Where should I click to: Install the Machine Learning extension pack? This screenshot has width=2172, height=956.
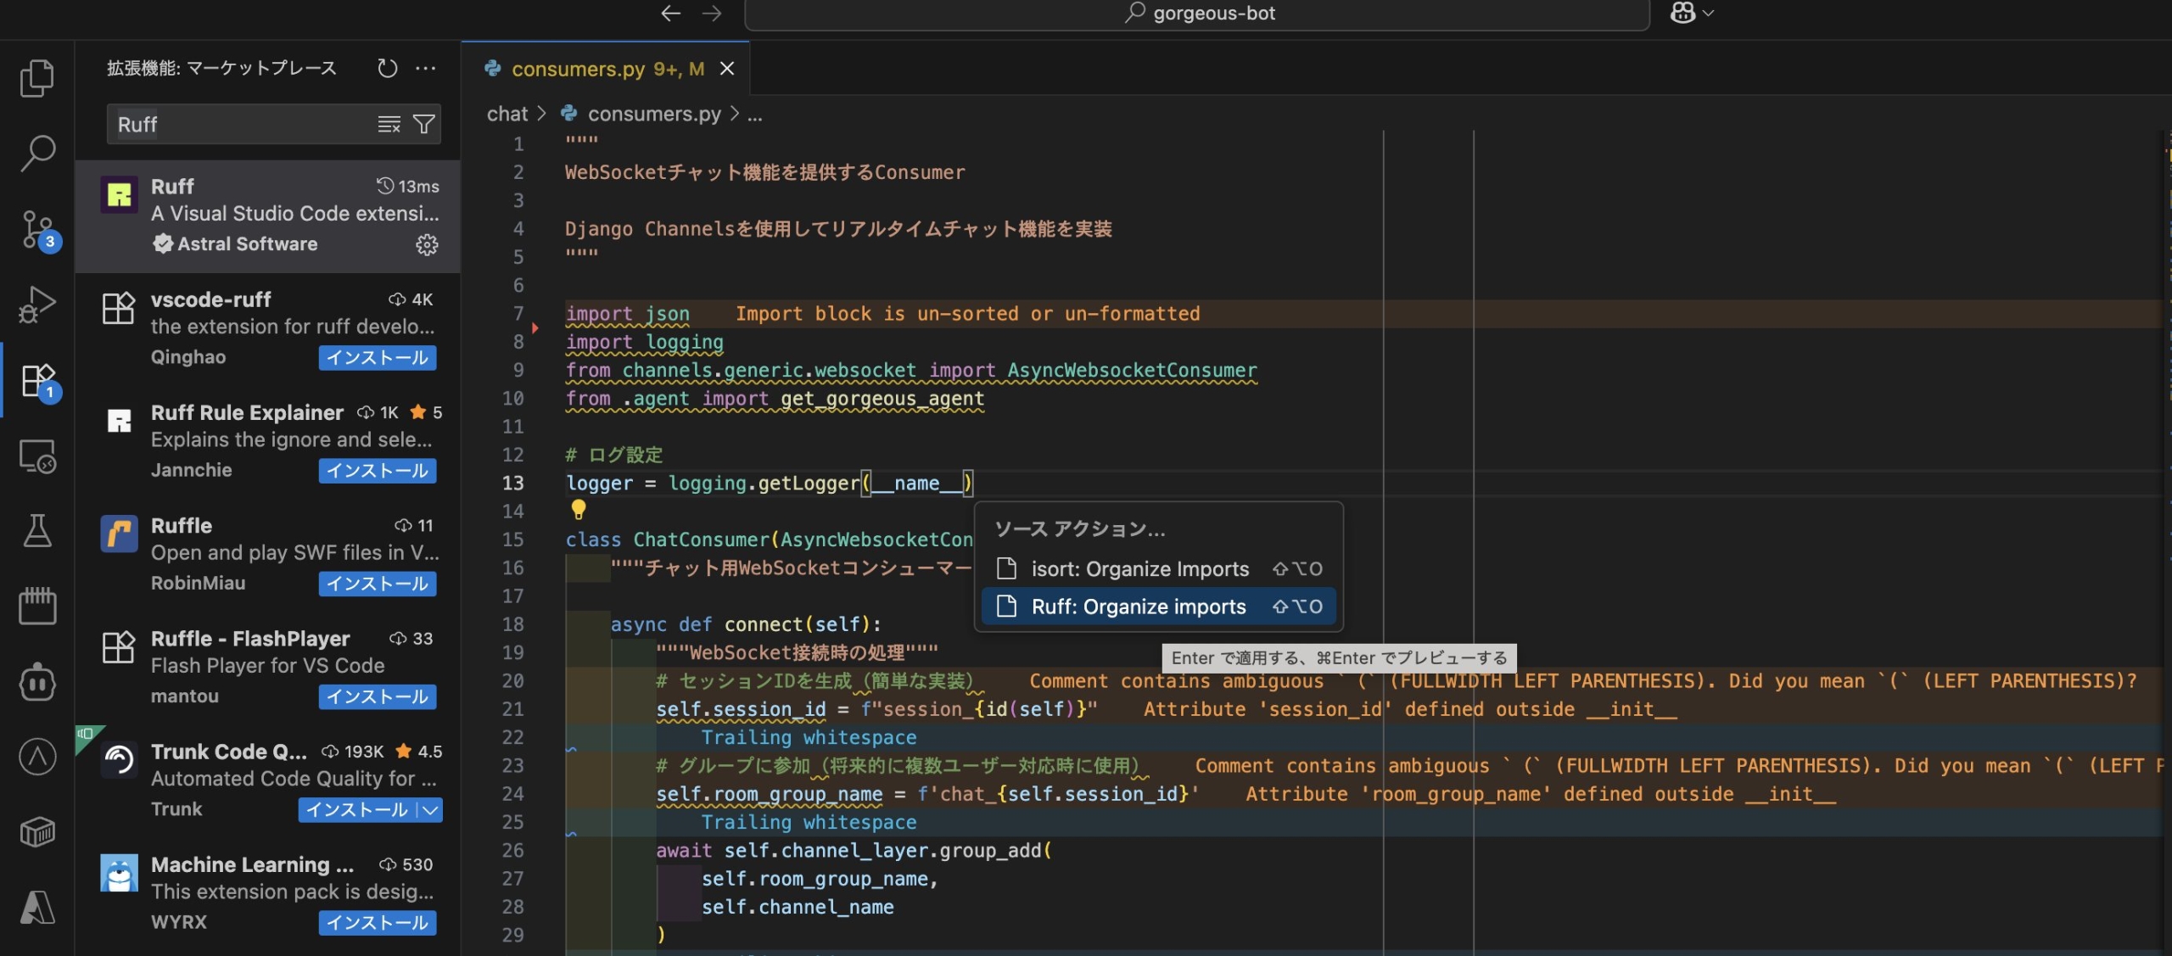(x=378, y=923)
